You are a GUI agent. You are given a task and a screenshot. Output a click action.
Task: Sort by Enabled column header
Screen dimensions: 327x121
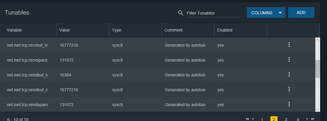coord(225,30)
